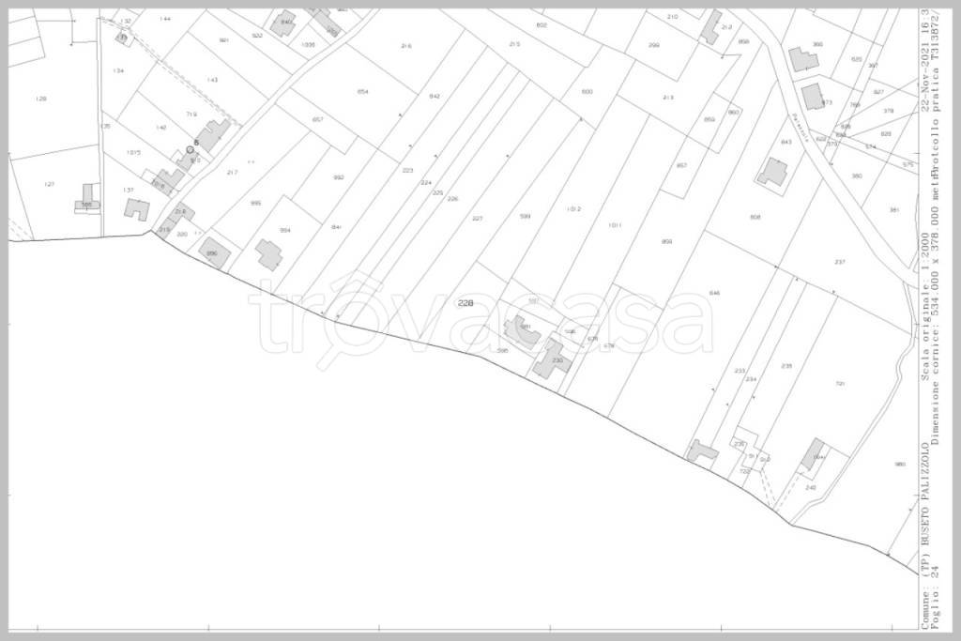Click the building footprint labeled 896

click(x=214, y=252)
